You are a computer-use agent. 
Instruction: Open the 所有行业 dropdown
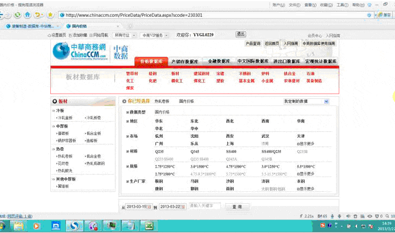coord(124,35)
